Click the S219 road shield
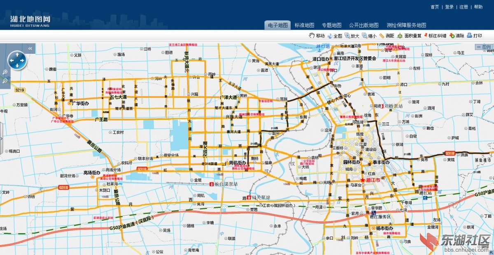This screenshot has height=255, width=494. coord(20,90)
